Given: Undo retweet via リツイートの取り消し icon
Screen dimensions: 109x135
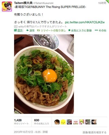Looking at the screenshot, I should coord(38,31).
